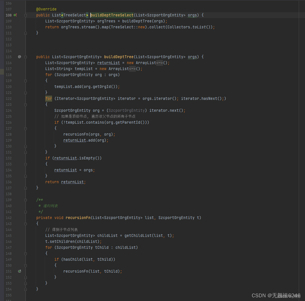The image size is (305, 301).
Task: Collapse the if block fold on line 127
Action: tap(25, 128)
